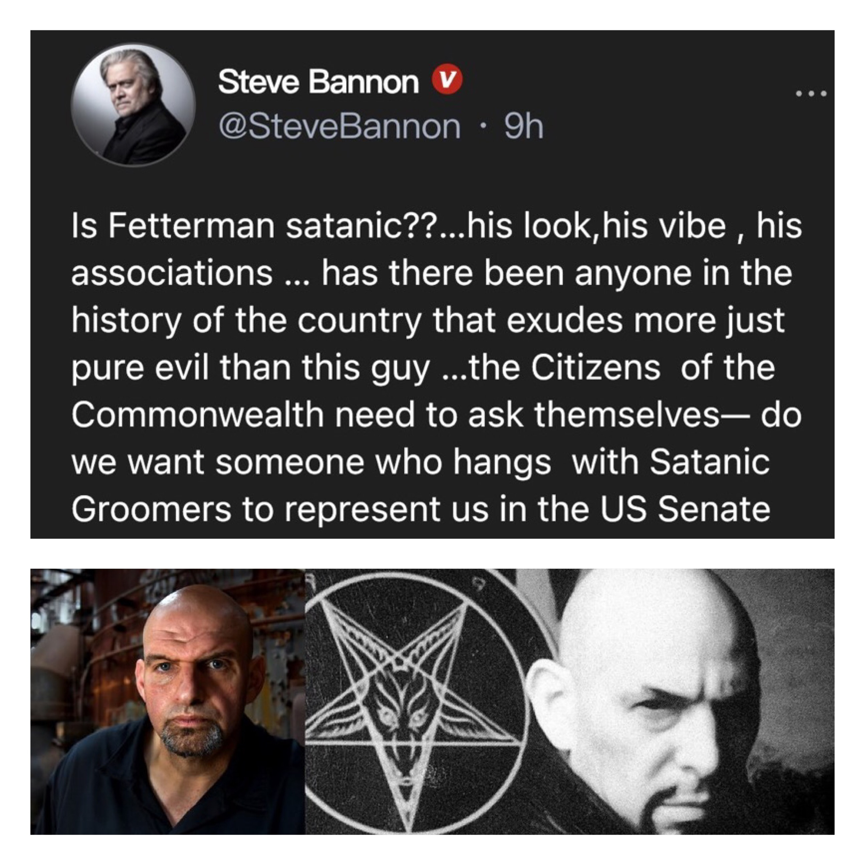Click the 9h post timestamp
The height and width of the screenshot is (865, 865).
(x=524, y=127)
